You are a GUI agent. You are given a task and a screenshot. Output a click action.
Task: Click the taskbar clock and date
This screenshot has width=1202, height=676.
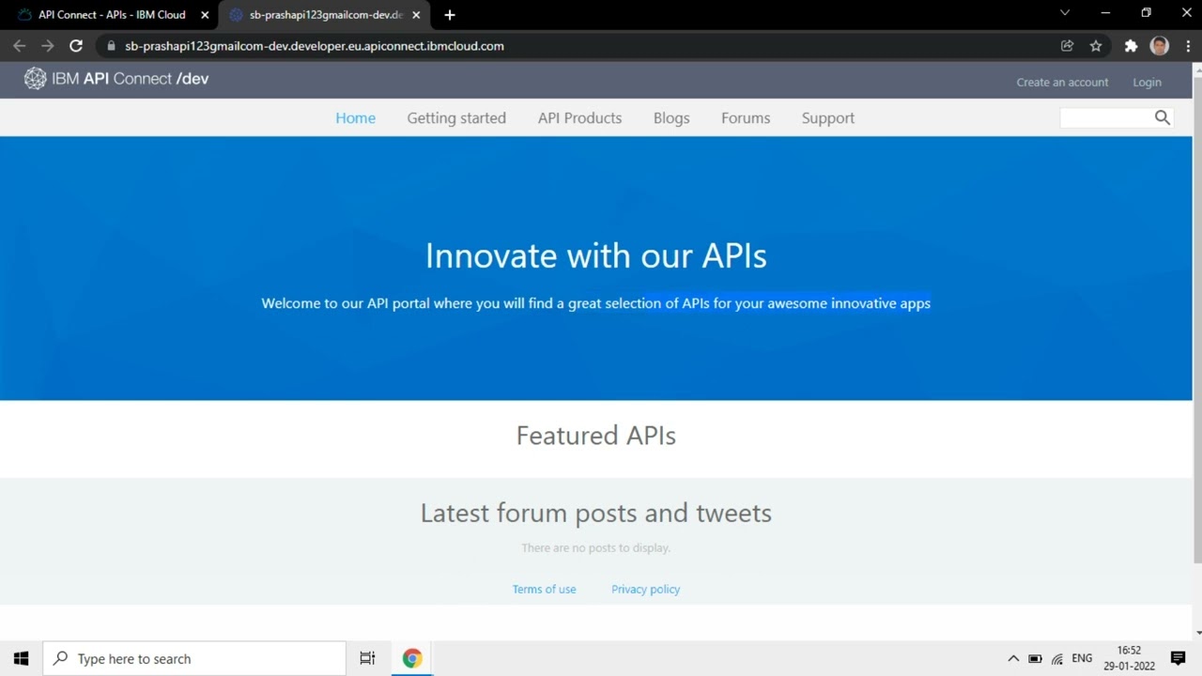tap(1129, 658)
